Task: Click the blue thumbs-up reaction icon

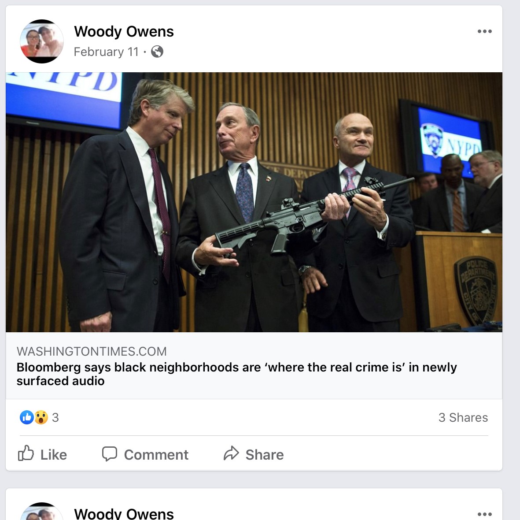Action: [27, 417]
